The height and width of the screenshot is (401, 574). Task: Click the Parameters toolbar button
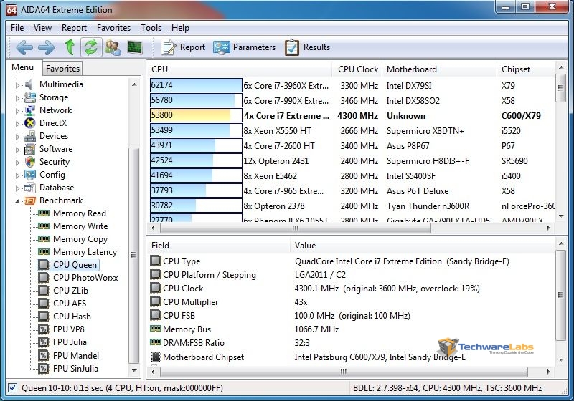click(245, 48)
